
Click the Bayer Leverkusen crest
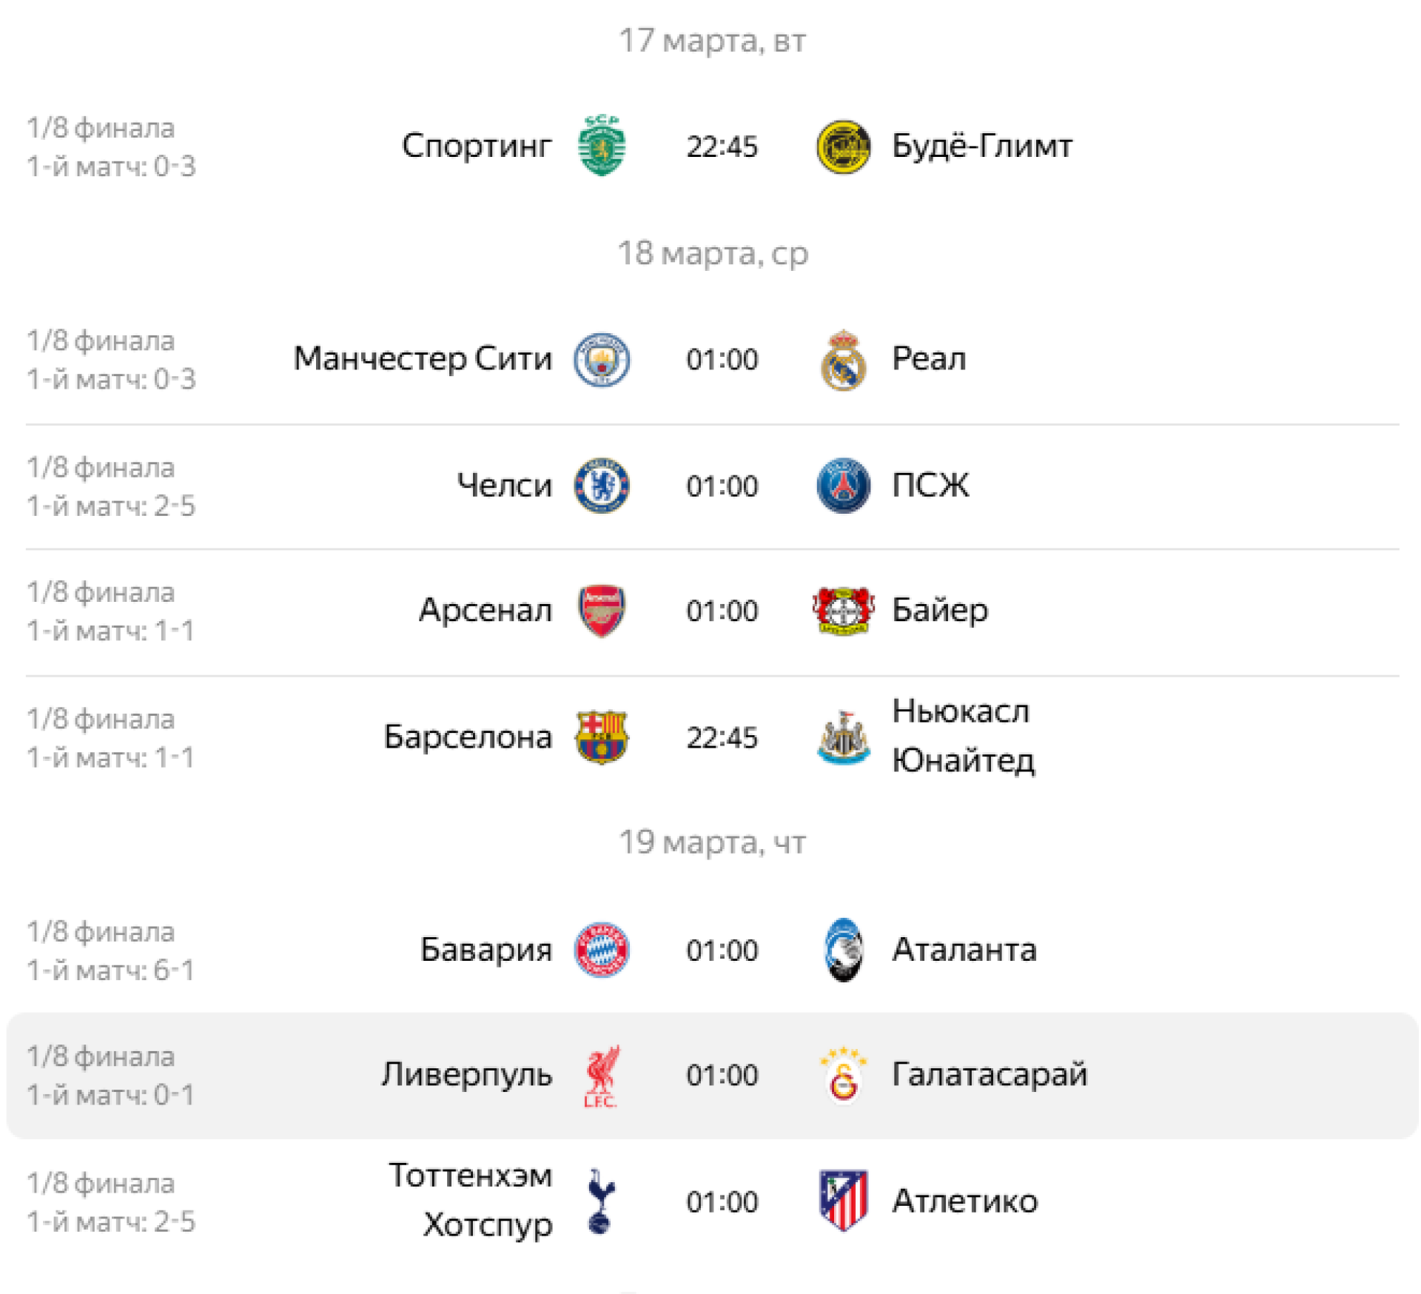843,611
